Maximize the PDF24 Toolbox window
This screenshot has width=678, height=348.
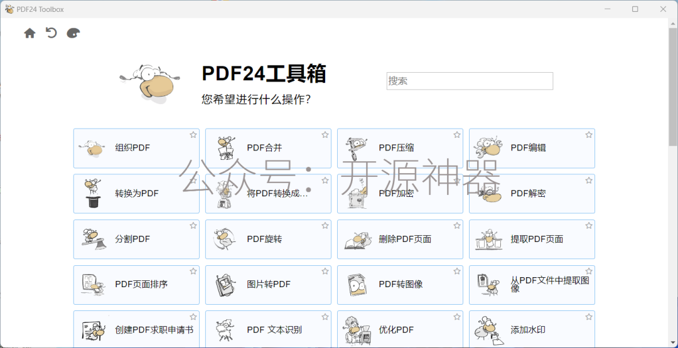click(x=635, y=9)
